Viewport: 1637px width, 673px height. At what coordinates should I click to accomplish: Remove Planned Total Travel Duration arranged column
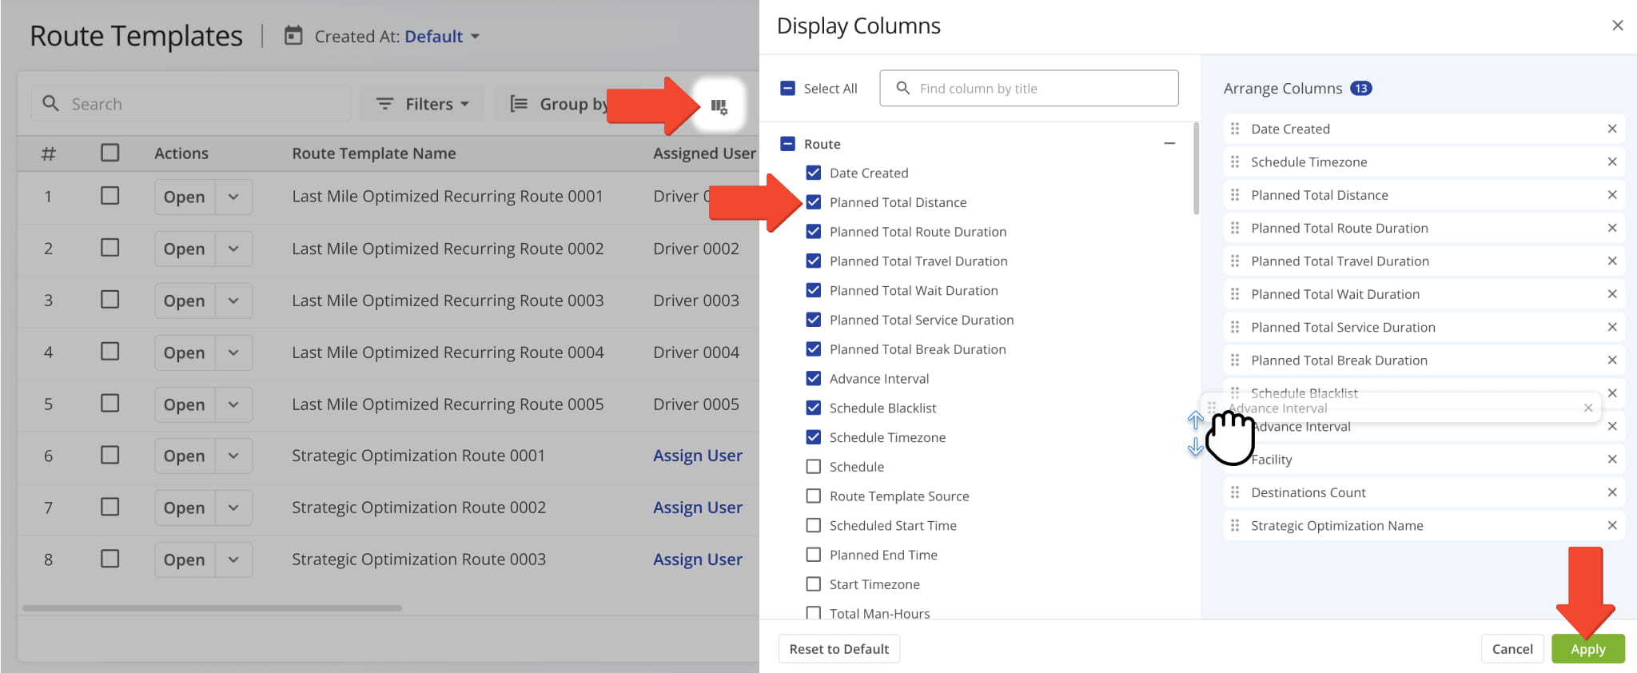click(x=1611, y=261)
